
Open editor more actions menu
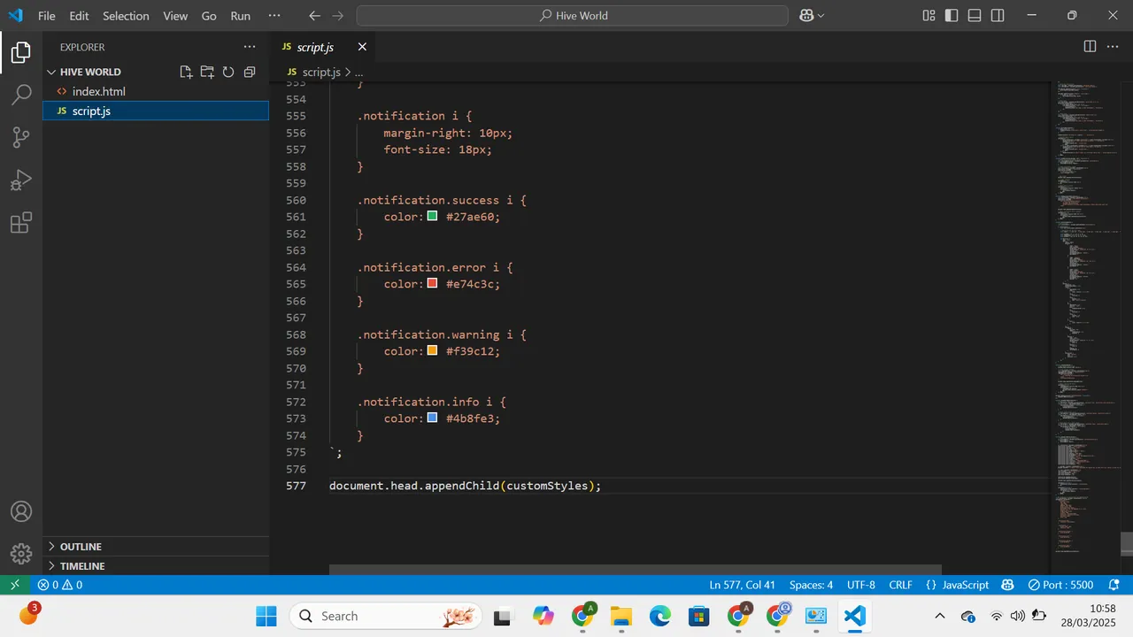click(x=1114, y=46)
